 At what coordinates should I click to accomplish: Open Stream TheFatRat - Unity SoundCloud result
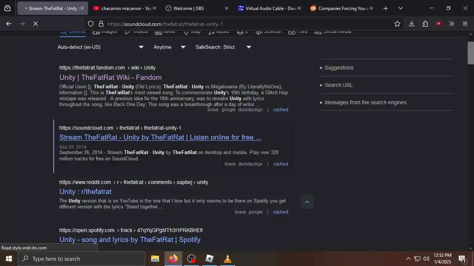160,137
